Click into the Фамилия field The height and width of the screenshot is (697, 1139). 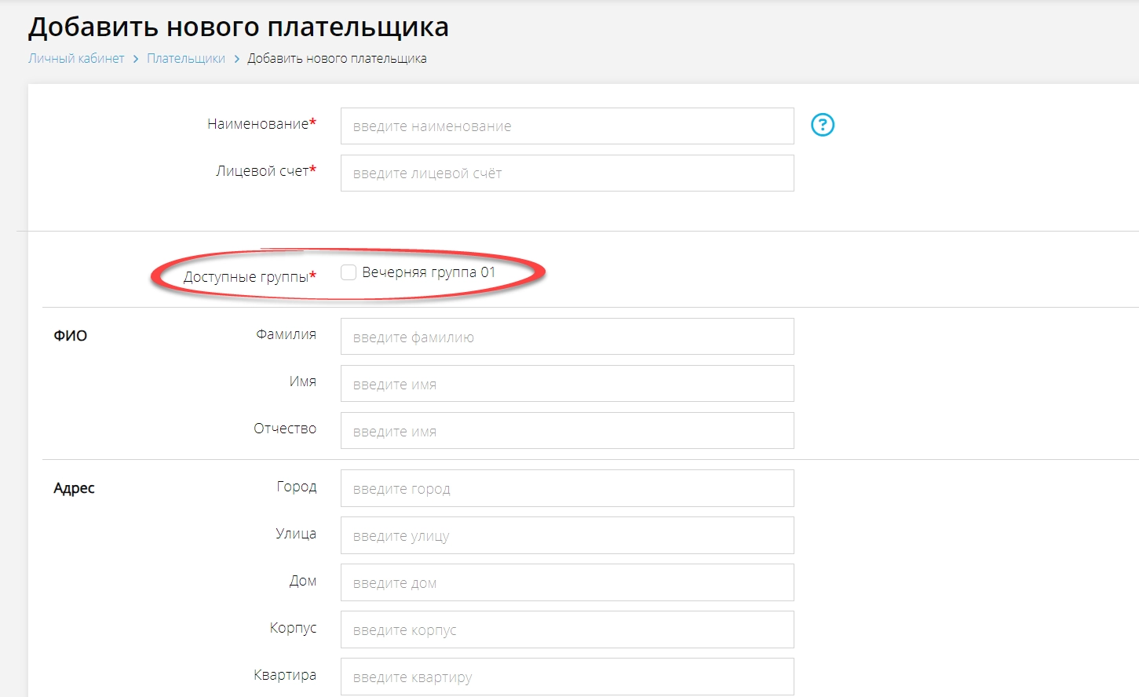click(x=567, y=337)
